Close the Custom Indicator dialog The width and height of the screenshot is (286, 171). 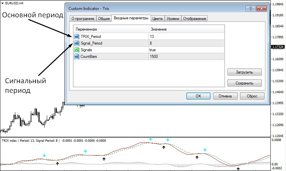tap(261, 8)
